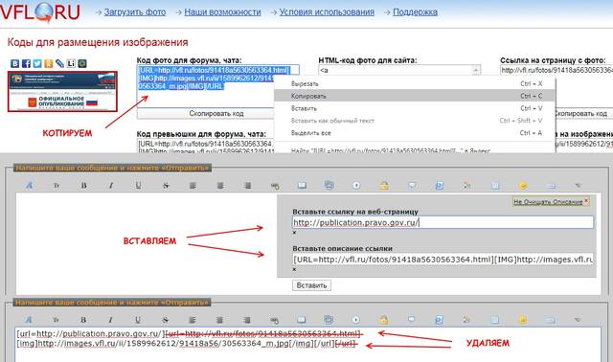Viewport: 613px width, 362px height.
Task: Open text size tool in upper editor
Action: pos(57,186)
